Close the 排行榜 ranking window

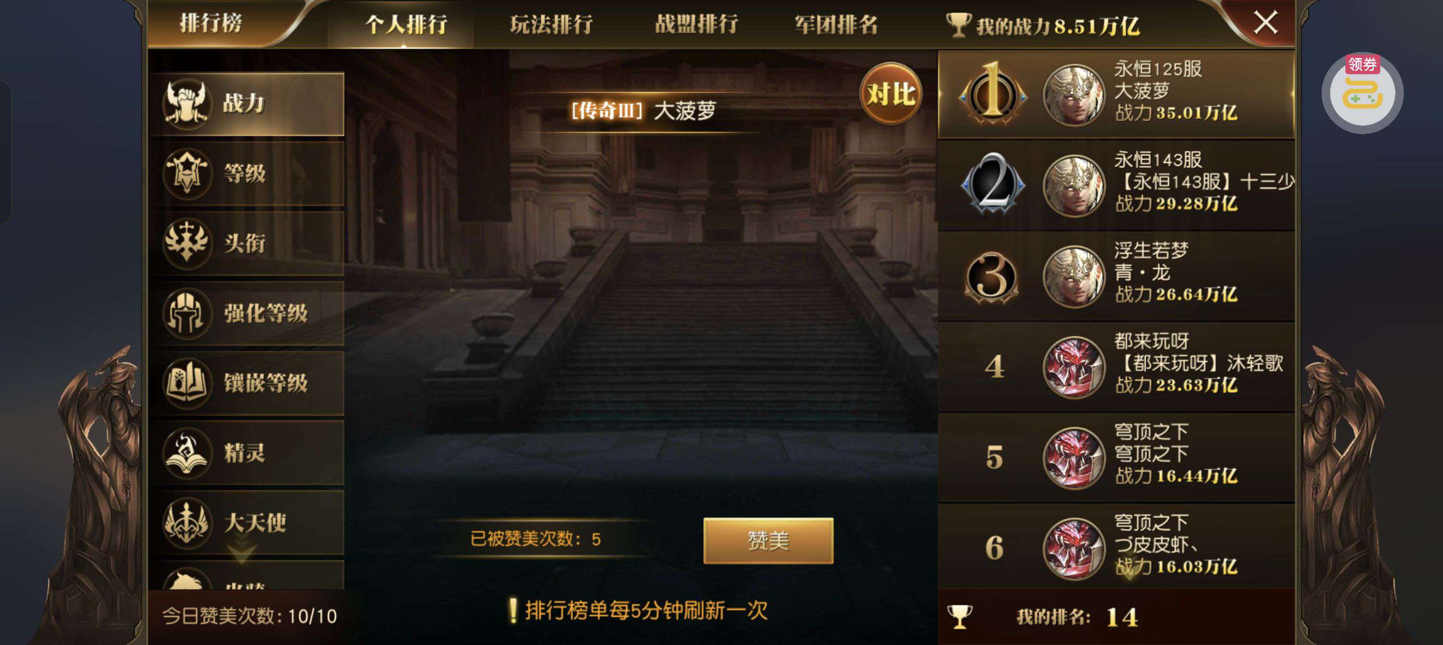[x=1265, y=23]
